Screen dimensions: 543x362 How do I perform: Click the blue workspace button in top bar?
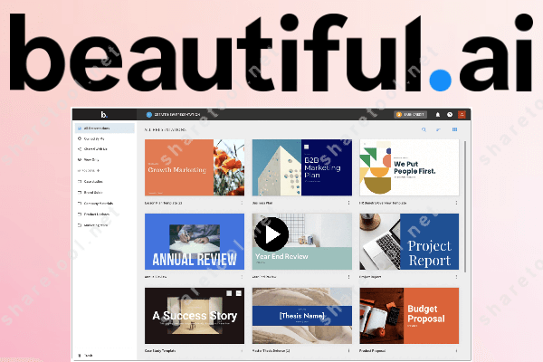181,115
